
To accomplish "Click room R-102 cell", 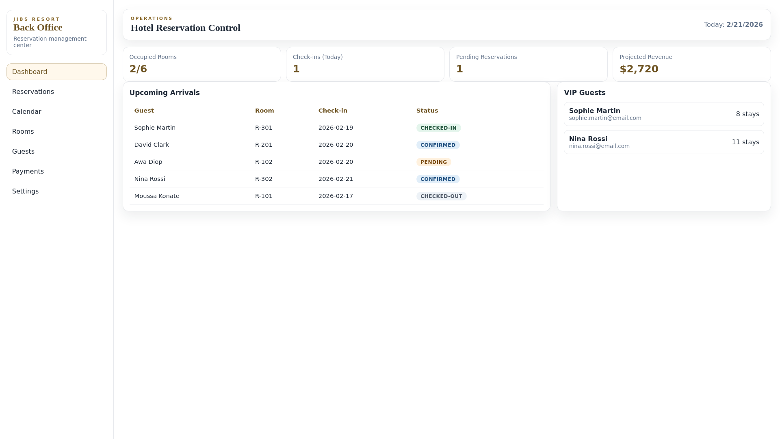I will 264,162.
